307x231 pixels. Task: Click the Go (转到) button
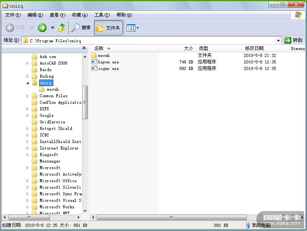tap(294, 40)
